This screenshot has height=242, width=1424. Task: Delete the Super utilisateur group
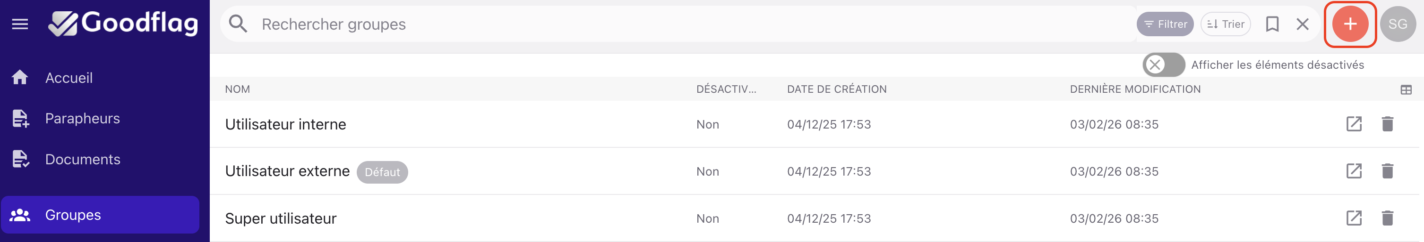pyautogui.click(x=1387, y=218)
